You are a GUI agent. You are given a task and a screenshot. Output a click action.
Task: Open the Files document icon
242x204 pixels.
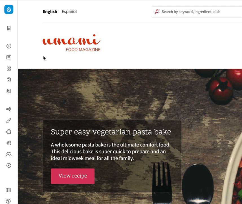[x=9, y=80]
